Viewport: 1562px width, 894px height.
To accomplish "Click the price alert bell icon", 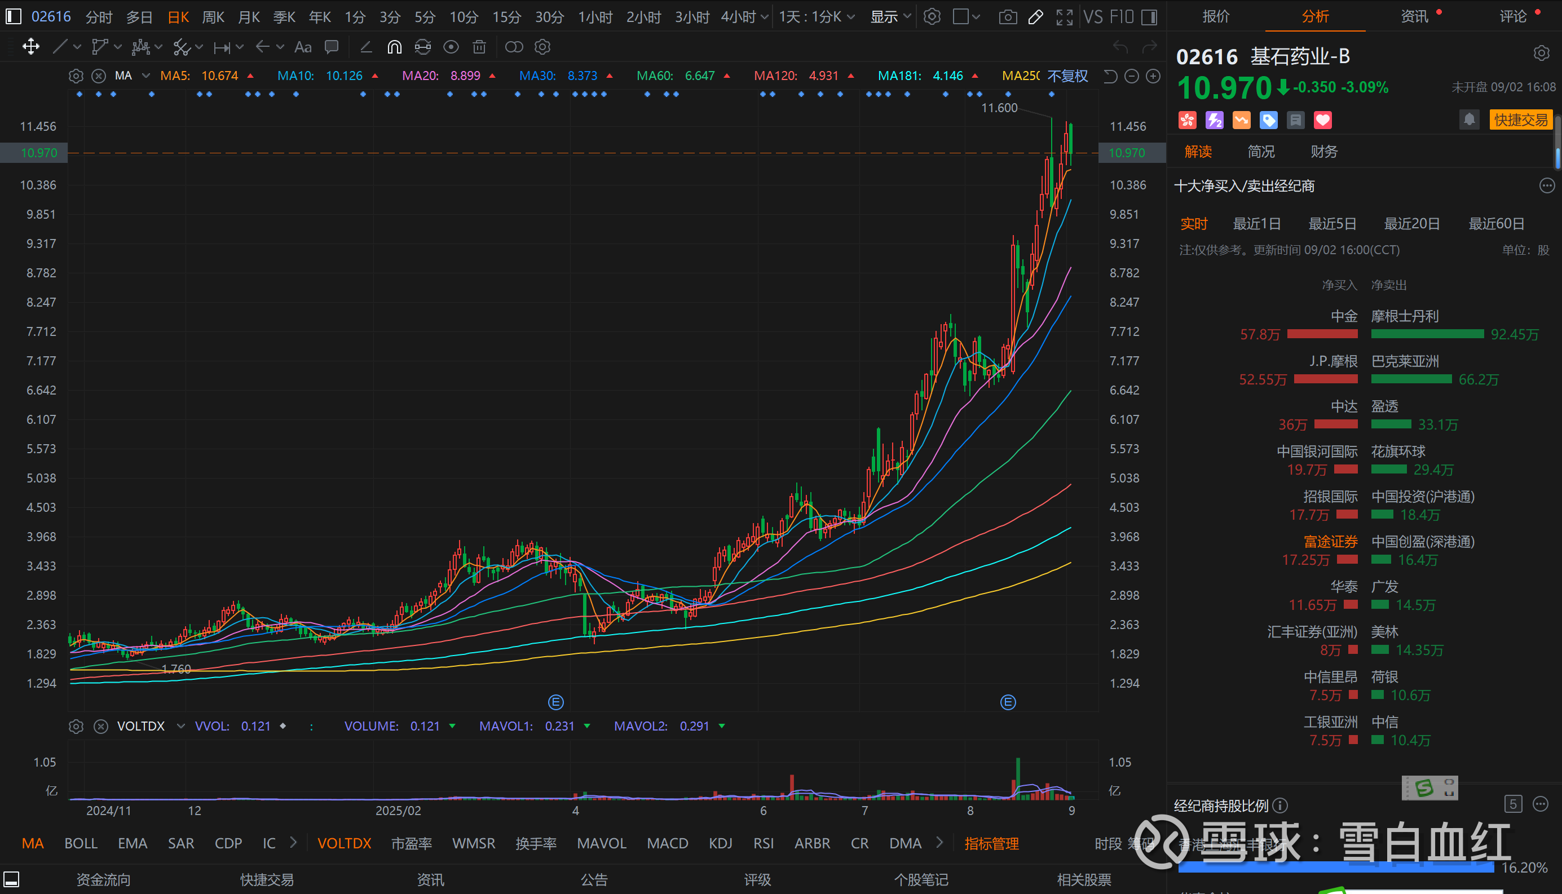I will (x=1470, y=120).
